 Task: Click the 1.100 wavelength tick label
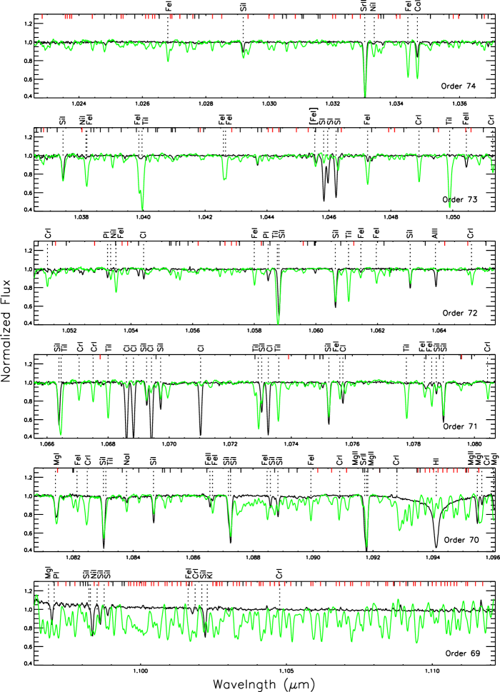(x=140, y=671)
